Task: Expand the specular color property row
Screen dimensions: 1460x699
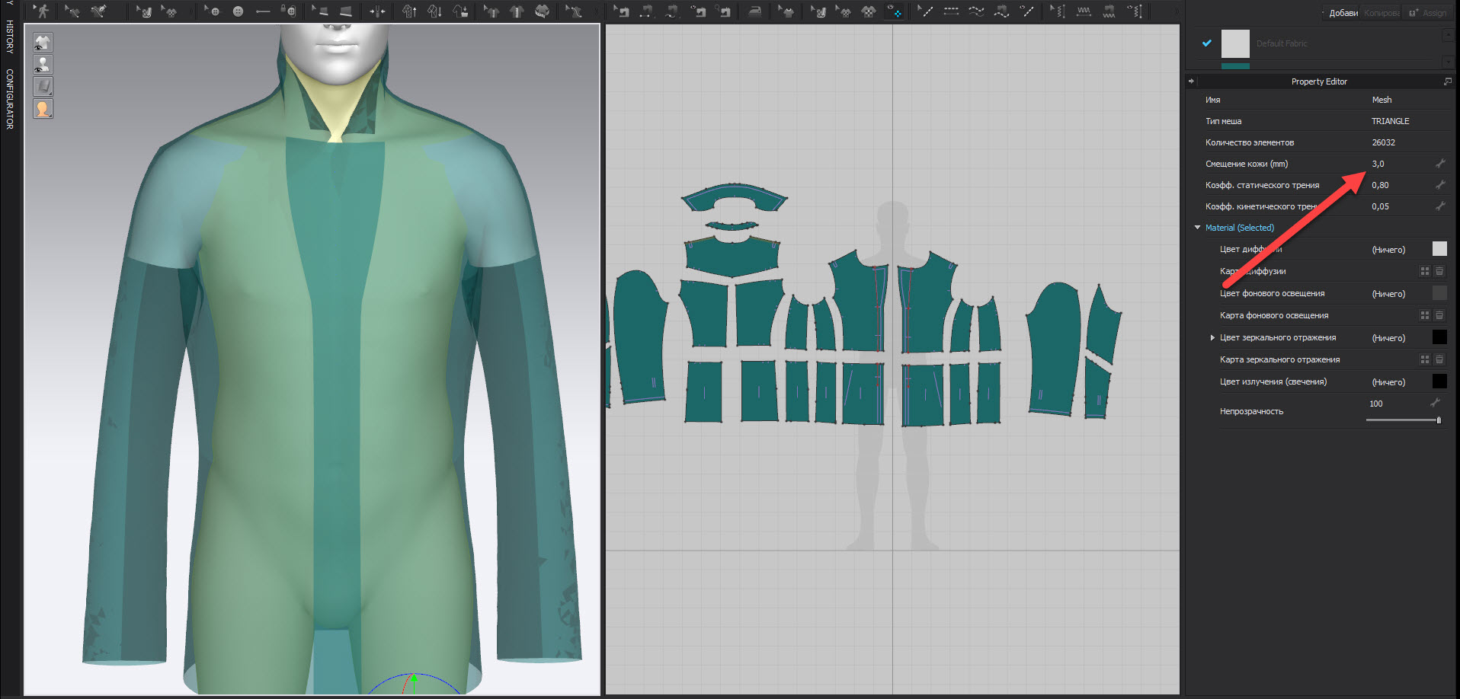Action: click(1212, 337)
